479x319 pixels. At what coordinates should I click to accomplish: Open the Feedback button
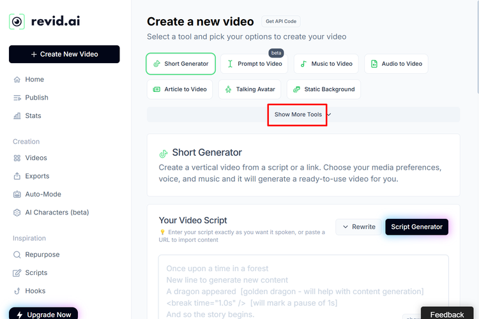tap(447, 313)
